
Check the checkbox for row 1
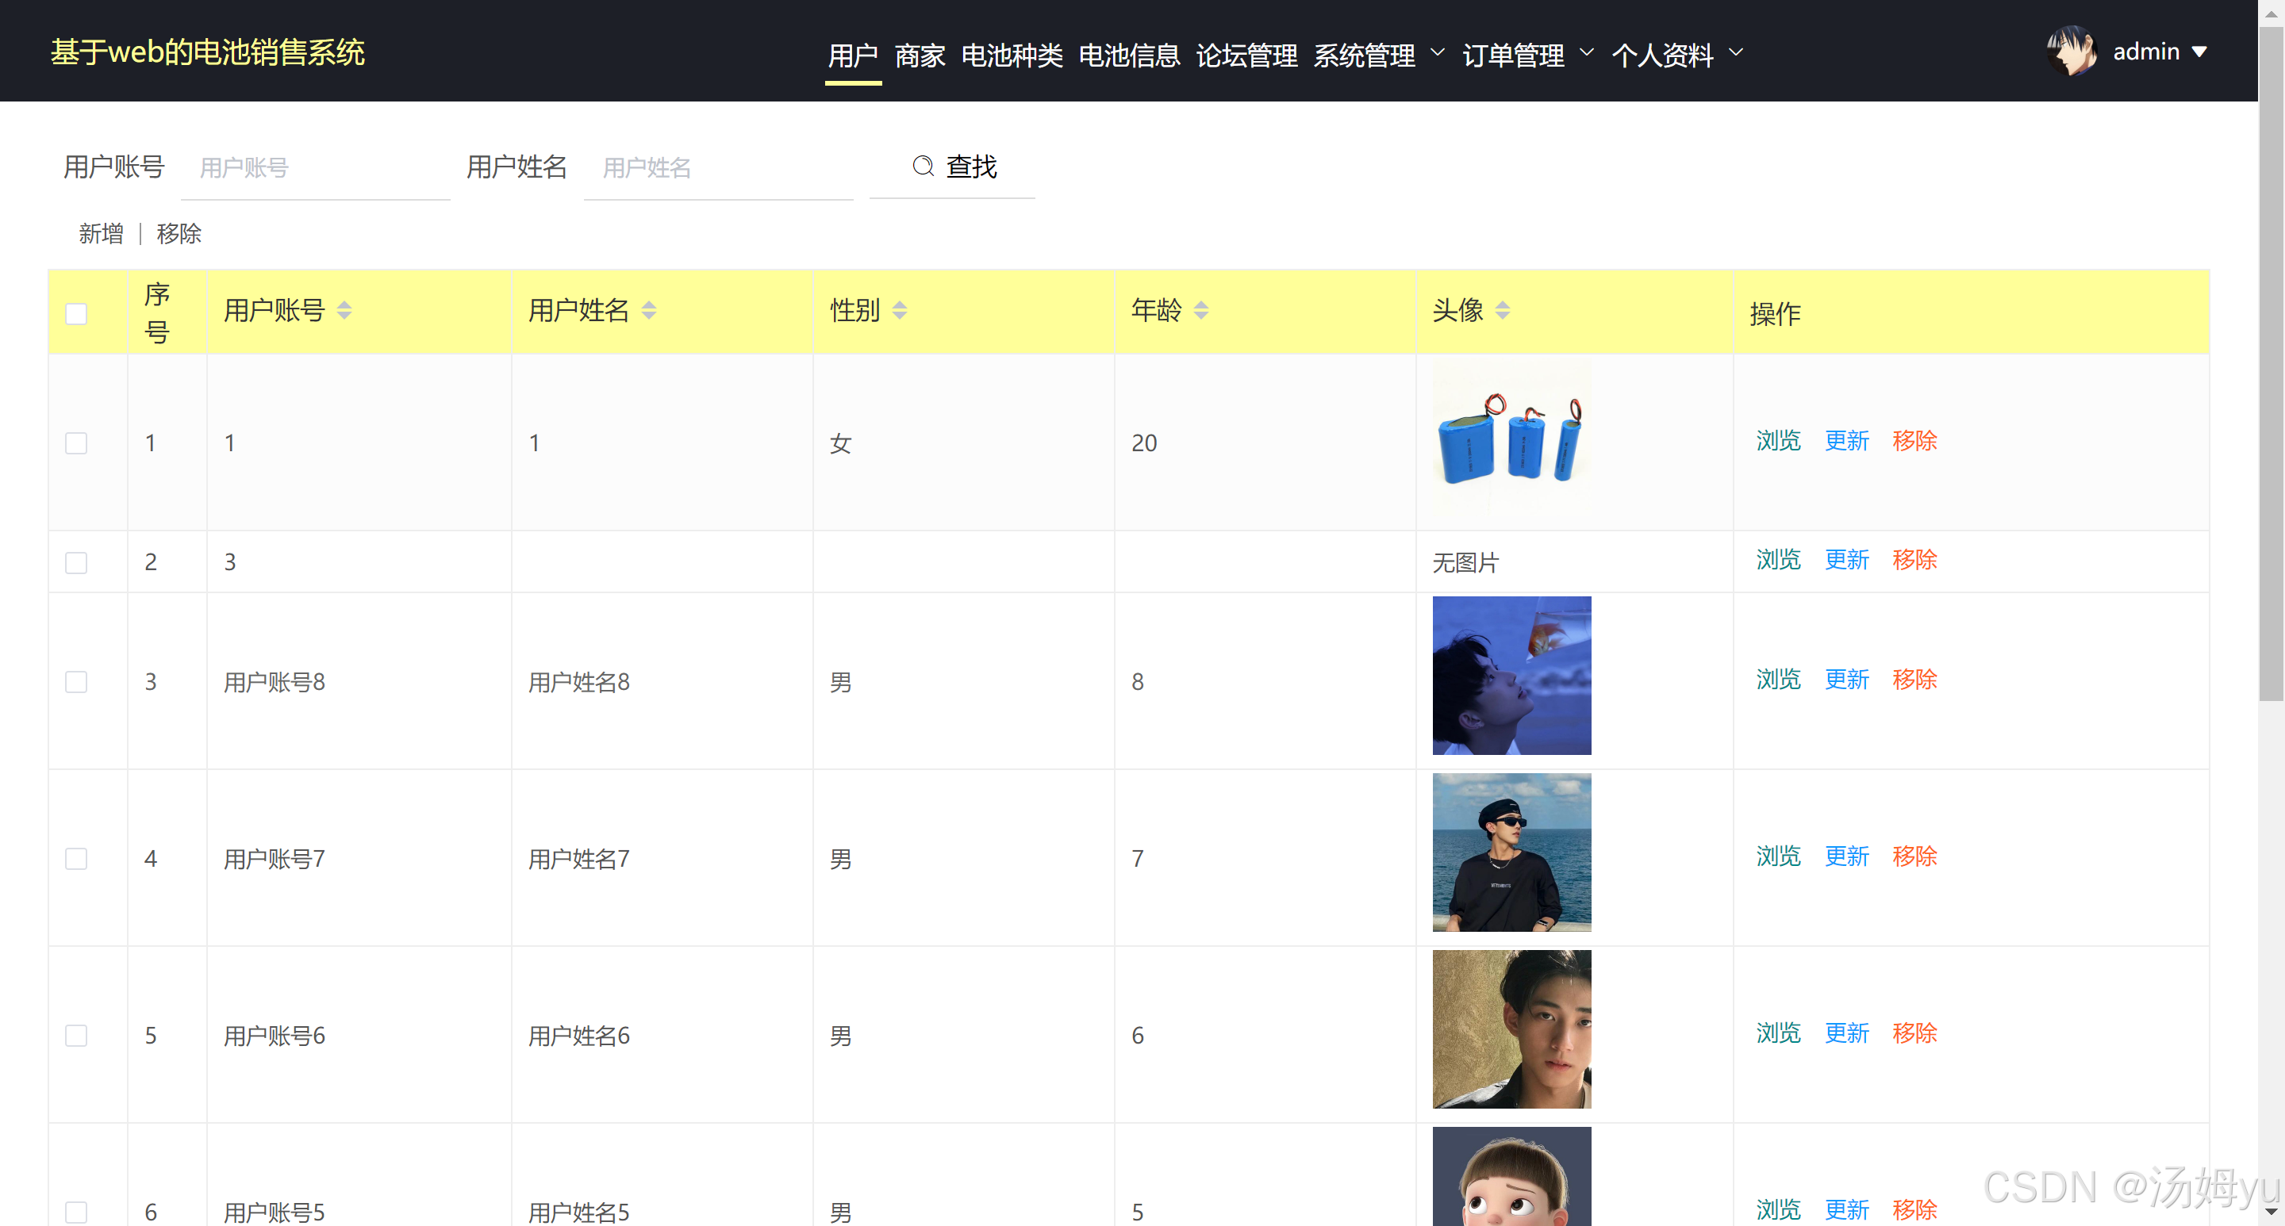[76, 443]
